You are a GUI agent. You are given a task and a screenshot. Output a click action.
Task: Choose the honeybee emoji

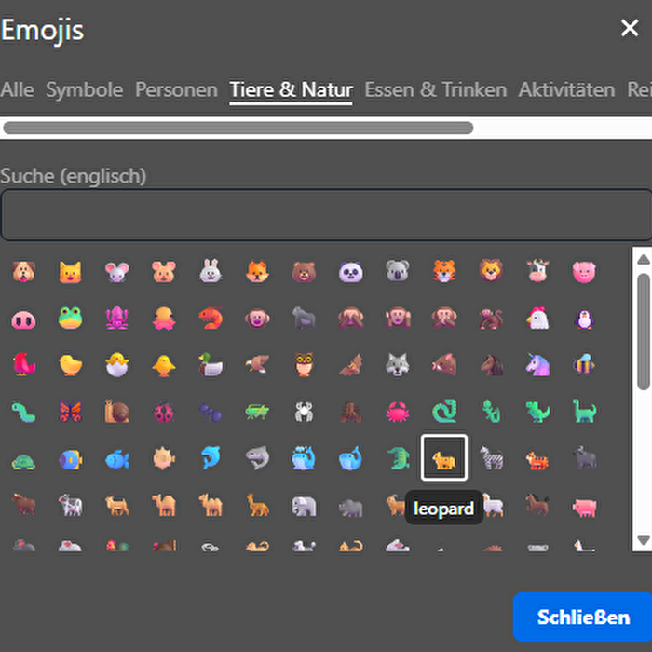coord(584,365)
